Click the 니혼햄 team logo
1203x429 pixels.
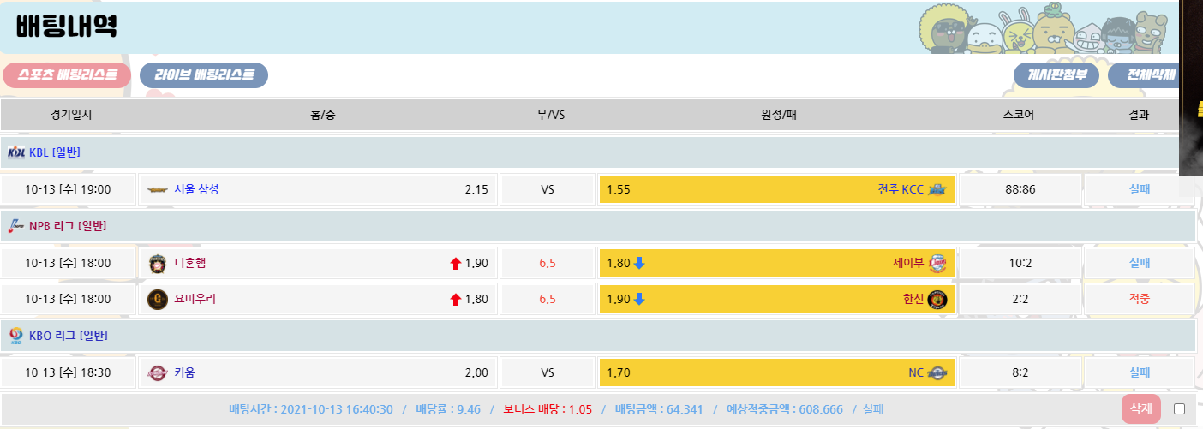pos(158,263)
